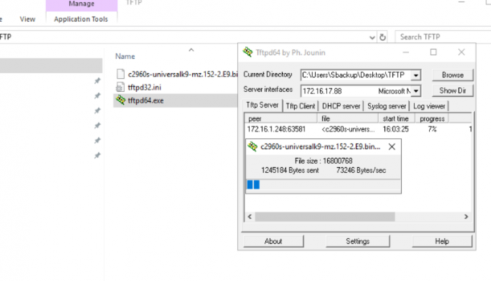Screen dimensions: 491x281
Task: Click the tftpd32.ini file icon
Action: click(120, 87)
